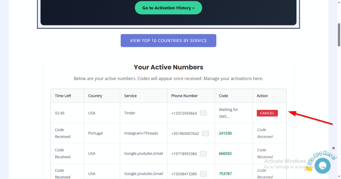Copy the USA number +19718955384
The height and width of the screenshot is (179, 341).
tap(203, 154)
